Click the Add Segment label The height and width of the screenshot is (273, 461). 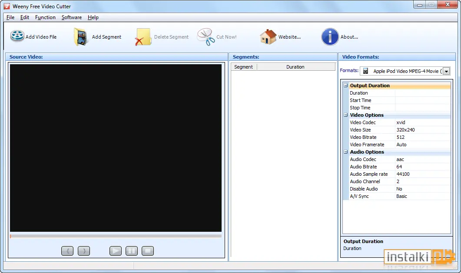106,37
